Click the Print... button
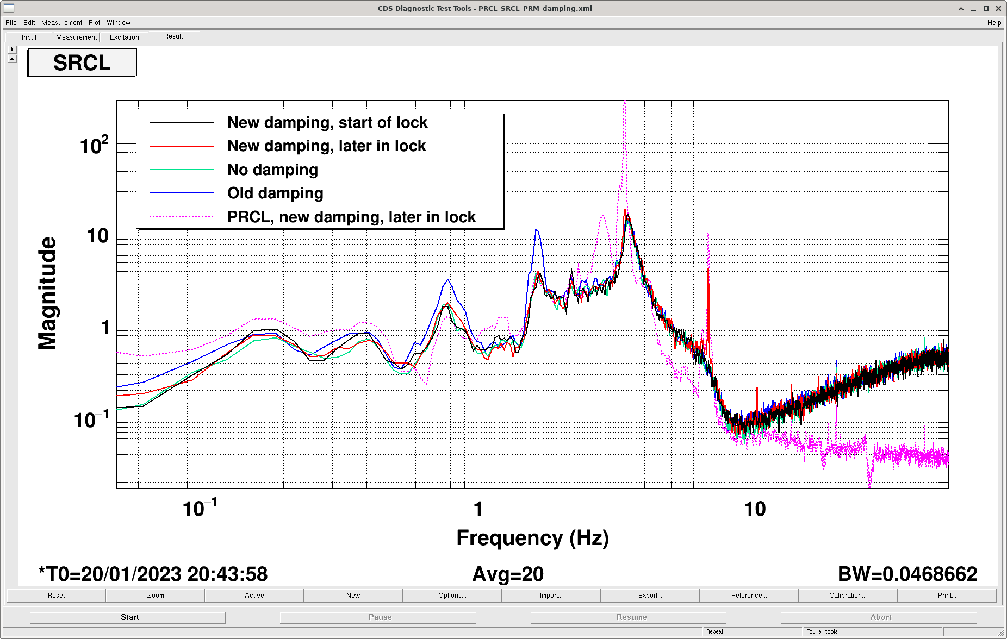The height and width of the screenshot is (639, 1007). point(947,596)
